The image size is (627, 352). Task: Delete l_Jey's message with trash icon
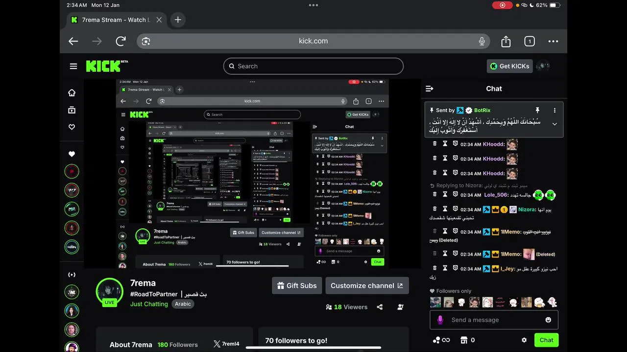tap(434, 268)
